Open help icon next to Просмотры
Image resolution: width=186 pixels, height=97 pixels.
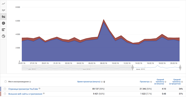coord(151,82)
